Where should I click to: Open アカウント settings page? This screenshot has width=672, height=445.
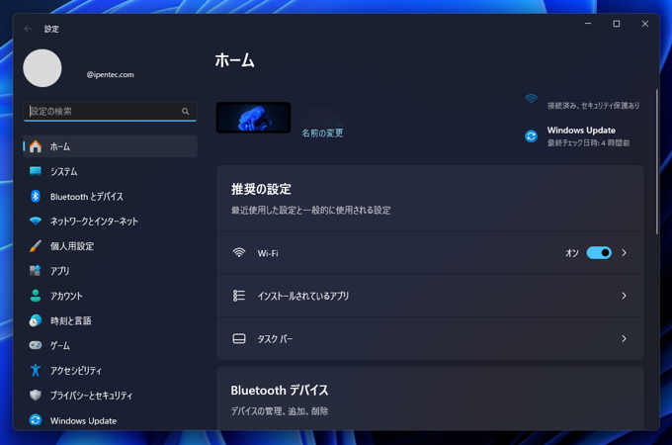[110, 296]
